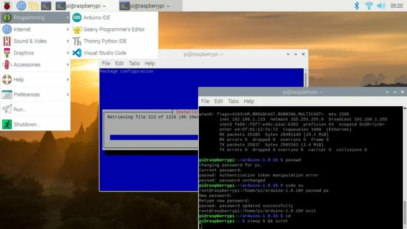Expand the Sound & Video submenu arrow
The image size is (407, 229).
(x=68, y=41)
